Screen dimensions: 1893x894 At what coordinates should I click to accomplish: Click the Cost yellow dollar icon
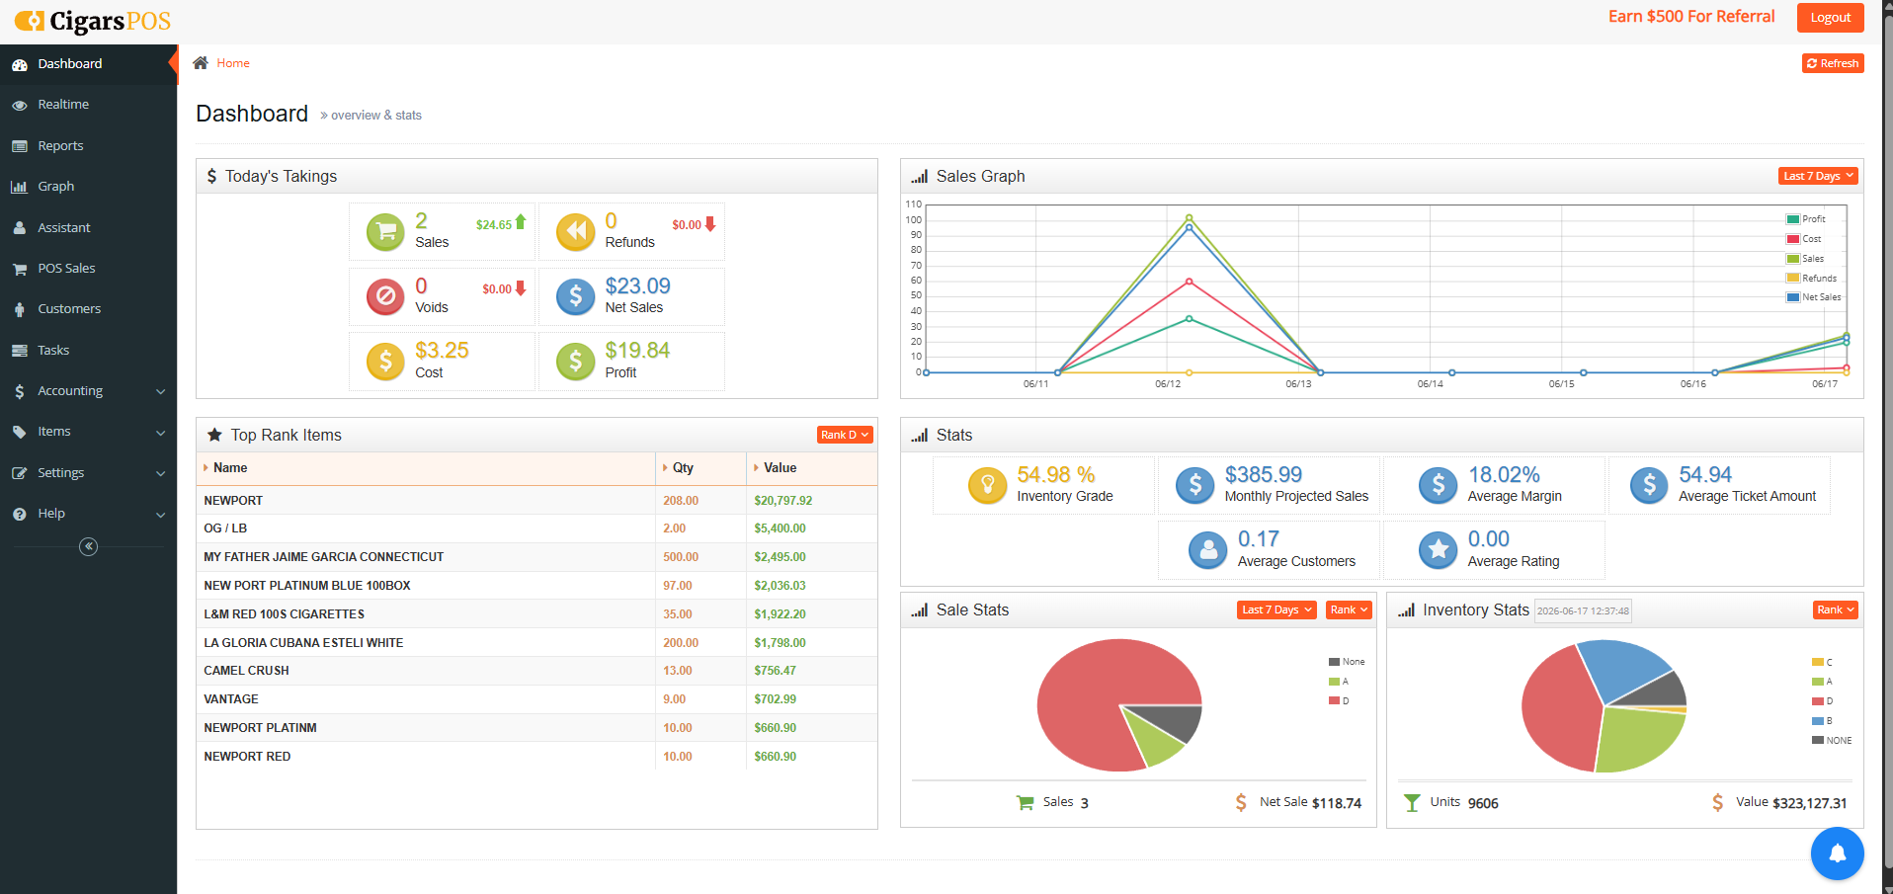click(x=385, y=362)
